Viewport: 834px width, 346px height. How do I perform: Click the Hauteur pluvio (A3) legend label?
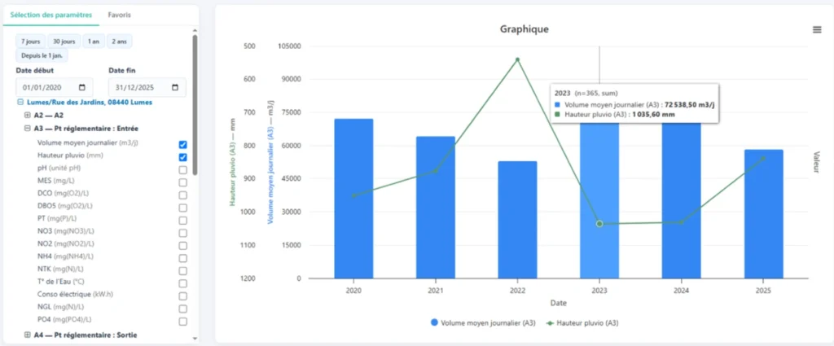point(587,322)
